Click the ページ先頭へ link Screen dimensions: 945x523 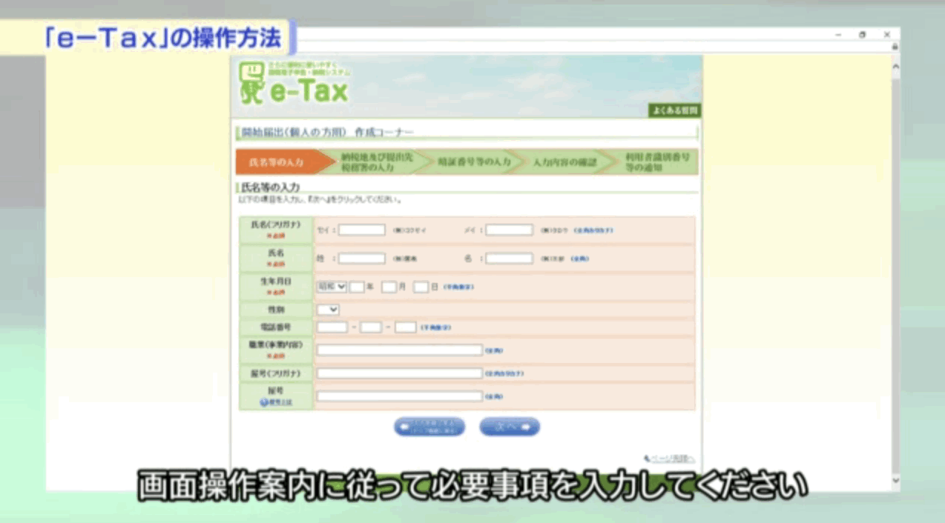[x=668, y=459]
